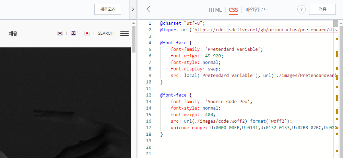Click the font-display: swap line

[196, 69]
